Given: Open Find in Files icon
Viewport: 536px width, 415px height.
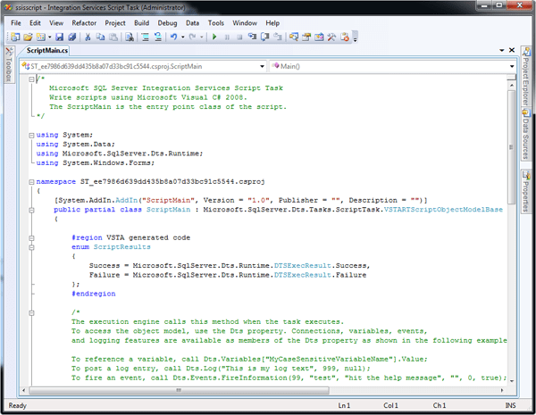Looking at the screenshot, I should pos(130,37).
